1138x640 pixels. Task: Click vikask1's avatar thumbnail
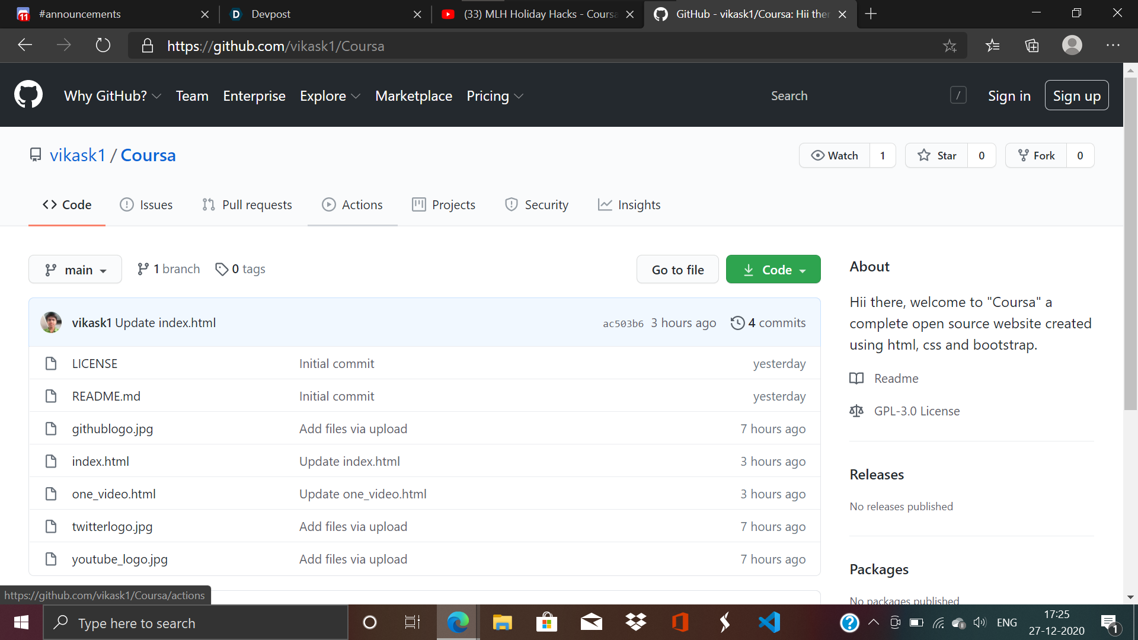(x=51, y=323)
